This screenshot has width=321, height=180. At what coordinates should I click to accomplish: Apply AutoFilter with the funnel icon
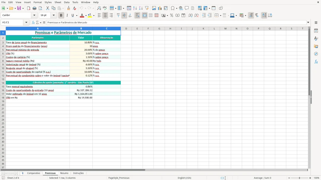pyautogui.click(x=147, y=8)
